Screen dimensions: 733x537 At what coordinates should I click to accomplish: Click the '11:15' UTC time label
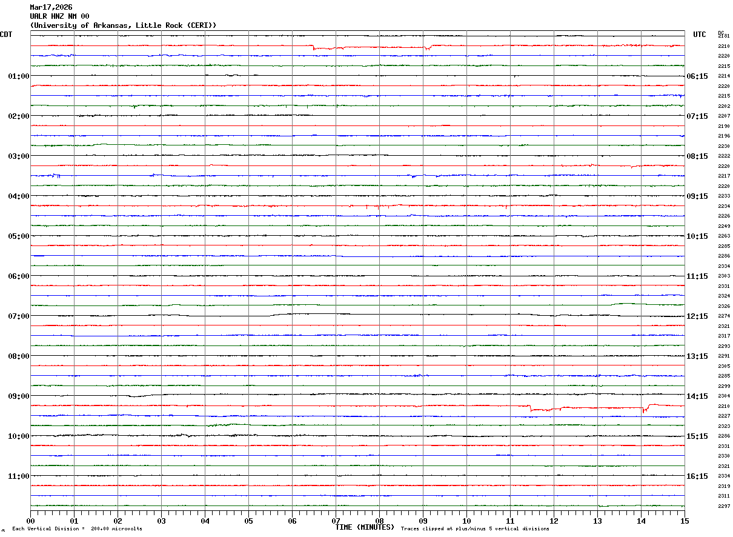pos(697,276)
